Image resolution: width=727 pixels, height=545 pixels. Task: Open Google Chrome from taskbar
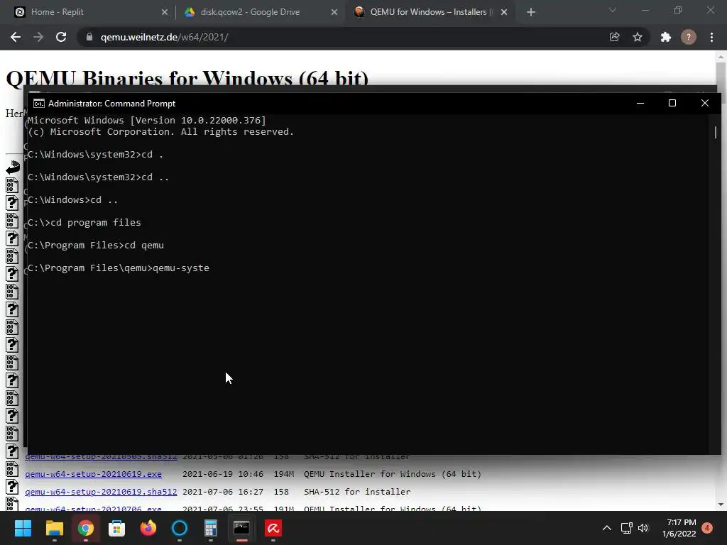coord(86,528)
